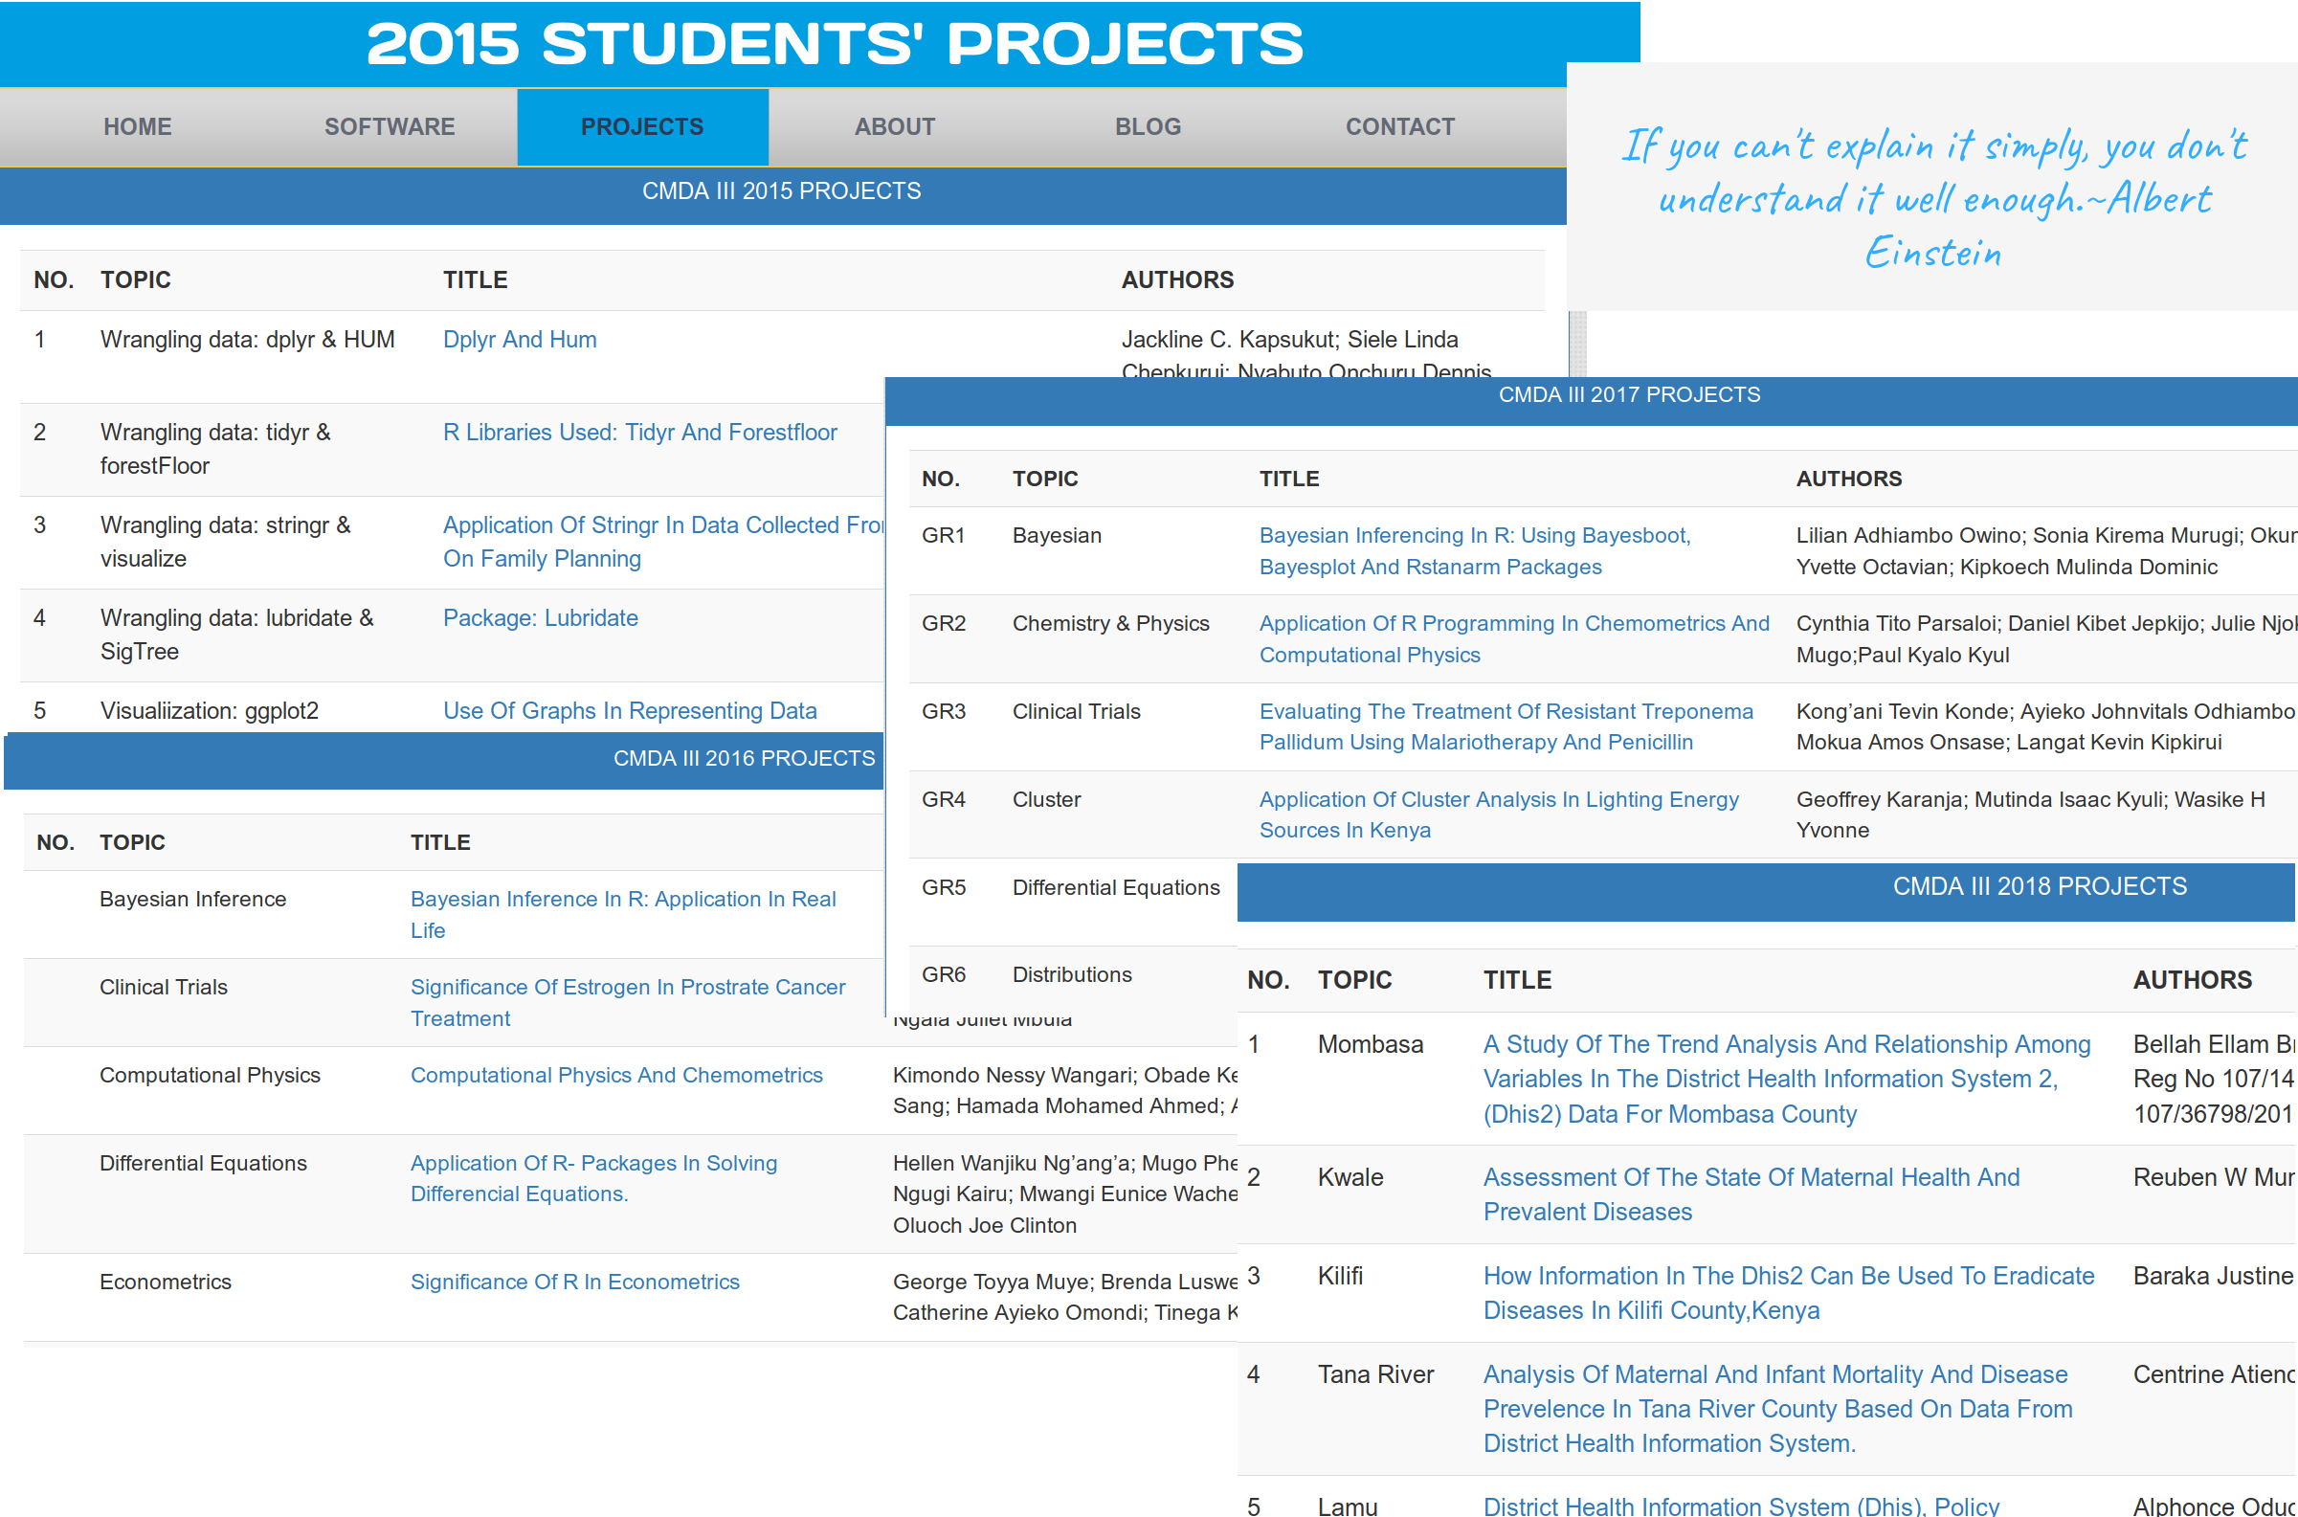Open the 'Package: Lubridate' project link
This screenshot has height=1517, width=2298.
[x=540, y=618]
